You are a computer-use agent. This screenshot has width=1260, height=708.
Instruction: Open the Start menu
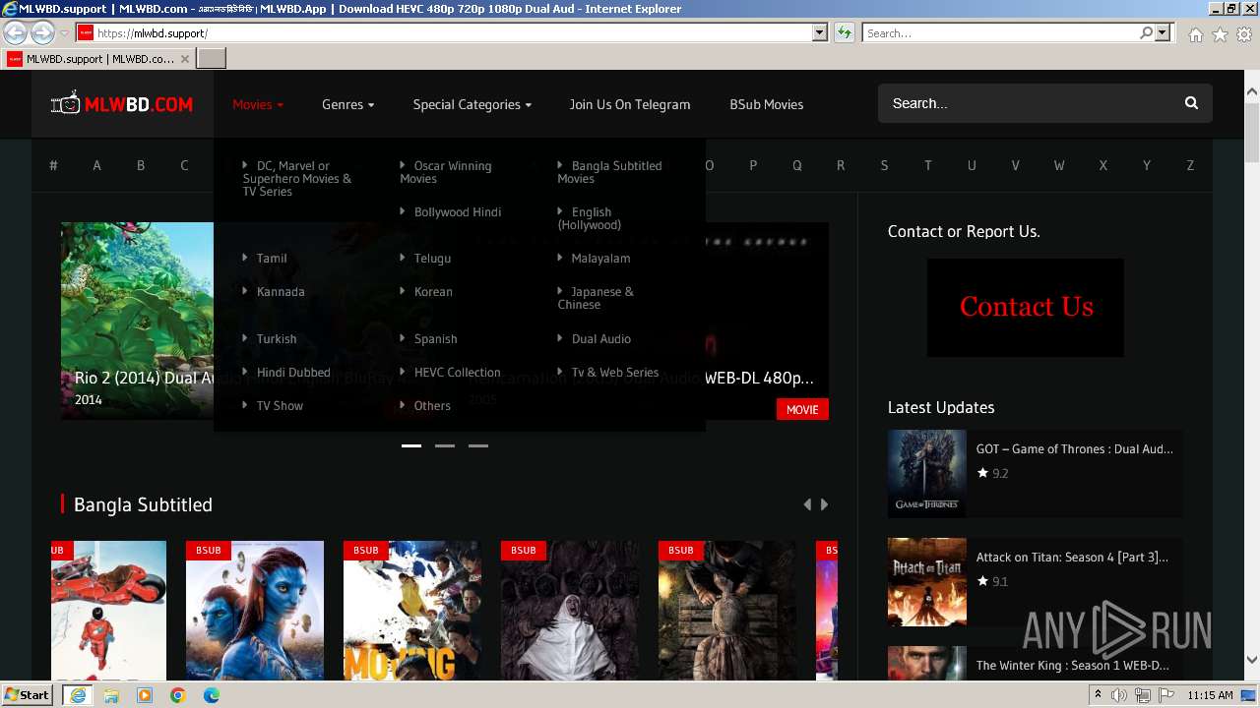pyautogui.click(x=28, y=695)
